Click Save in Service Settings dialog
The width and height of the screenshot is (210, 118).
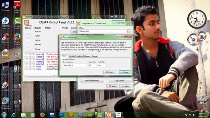[x=124, y=72]
